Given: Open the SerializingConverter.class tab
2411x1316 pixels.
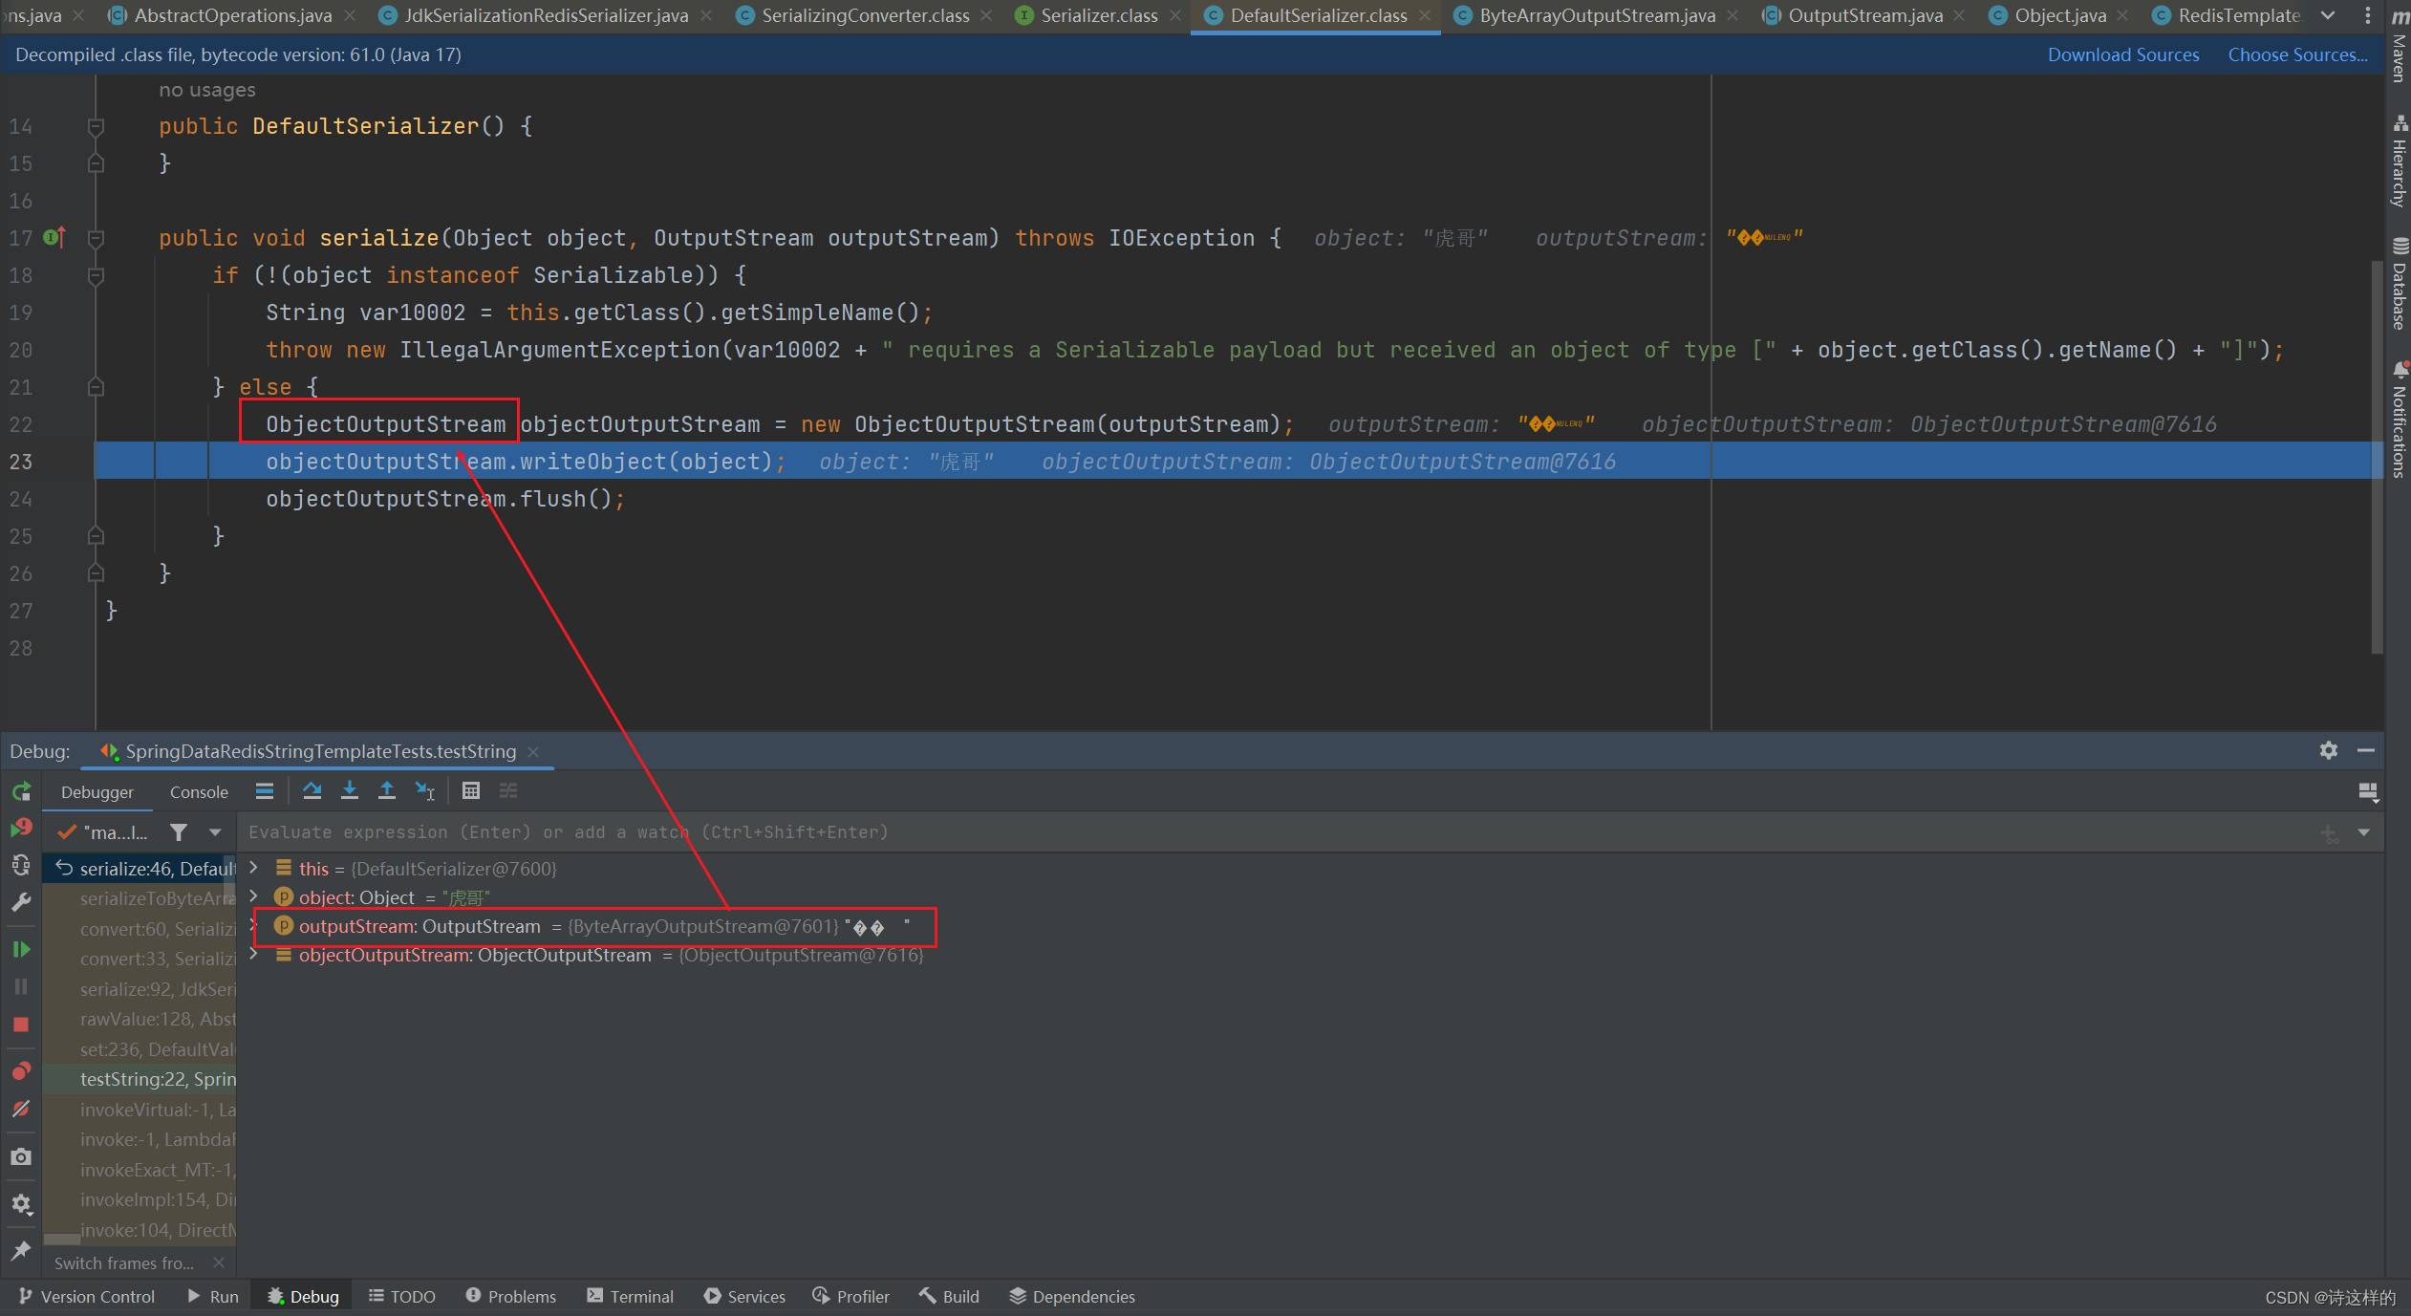Looking at the screenshot, I should click(x=865, y=15).
